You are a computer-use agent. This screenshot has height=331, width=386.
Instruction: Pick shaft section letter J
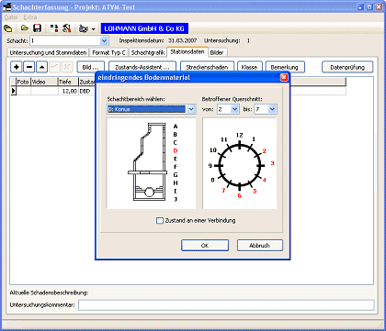176,199
